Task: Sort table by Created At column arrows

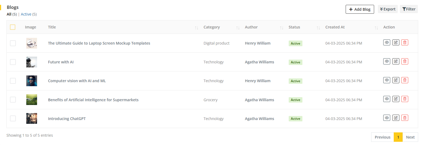Action: pos(376,28)
